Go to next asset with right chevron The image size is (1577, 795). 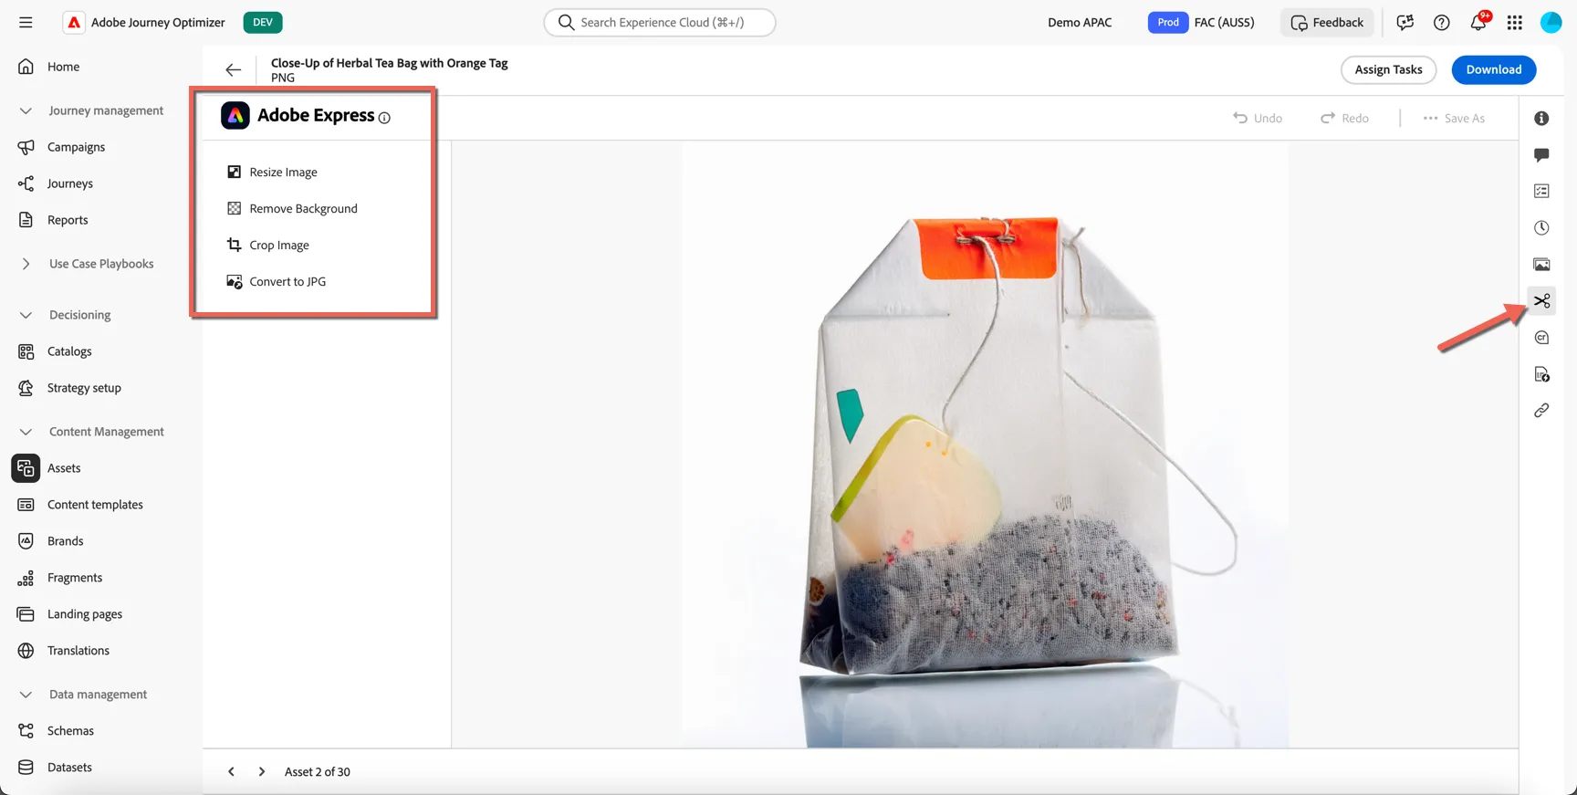click(262, 771)
